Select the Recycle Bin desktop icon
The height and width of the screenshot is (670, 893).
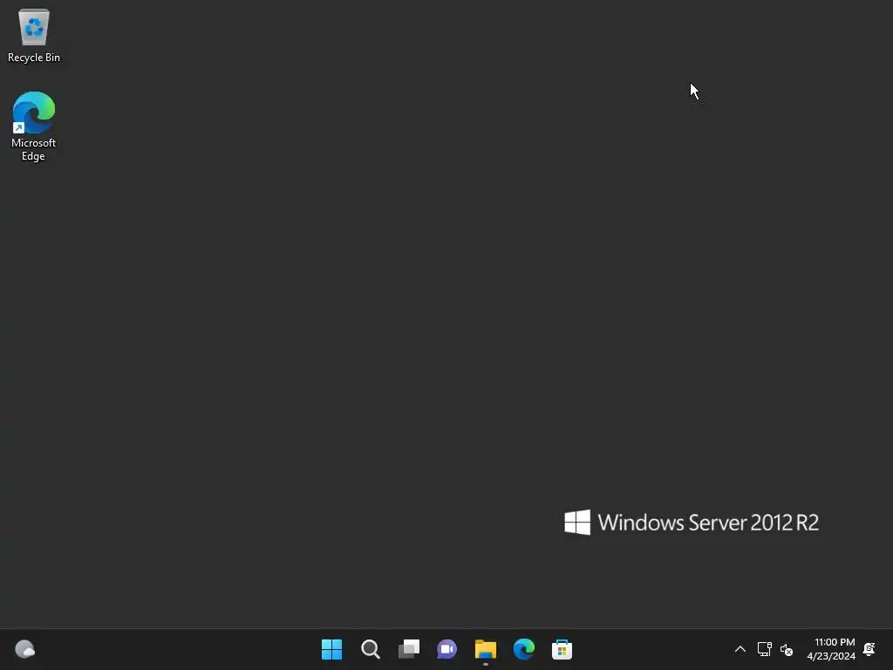[34, 35]
